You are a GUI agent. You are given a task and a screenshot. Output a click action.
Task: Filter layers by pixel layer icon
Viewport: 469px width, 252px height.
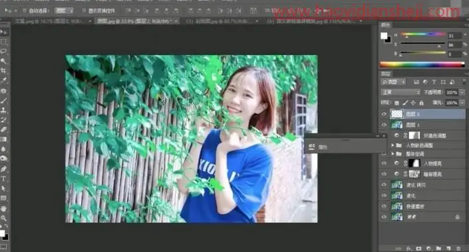(416, 82)
